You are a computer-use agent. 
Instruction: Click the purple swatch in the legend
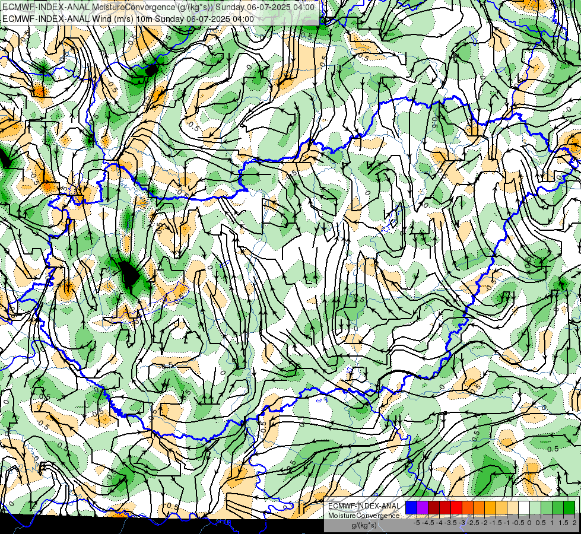423,508
